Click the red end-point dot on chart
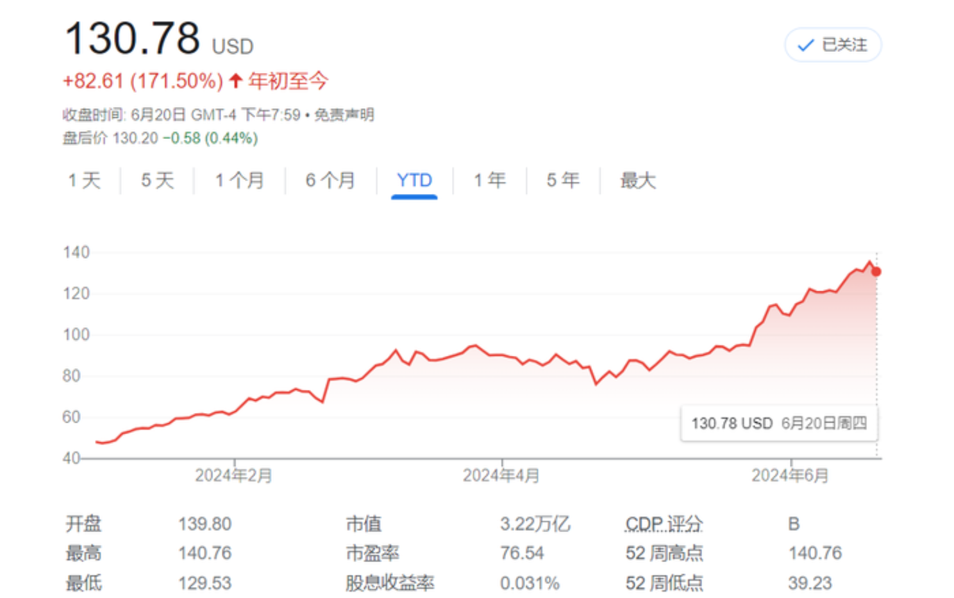Screen dimensions: 954x598 click(x=876, y=271)
